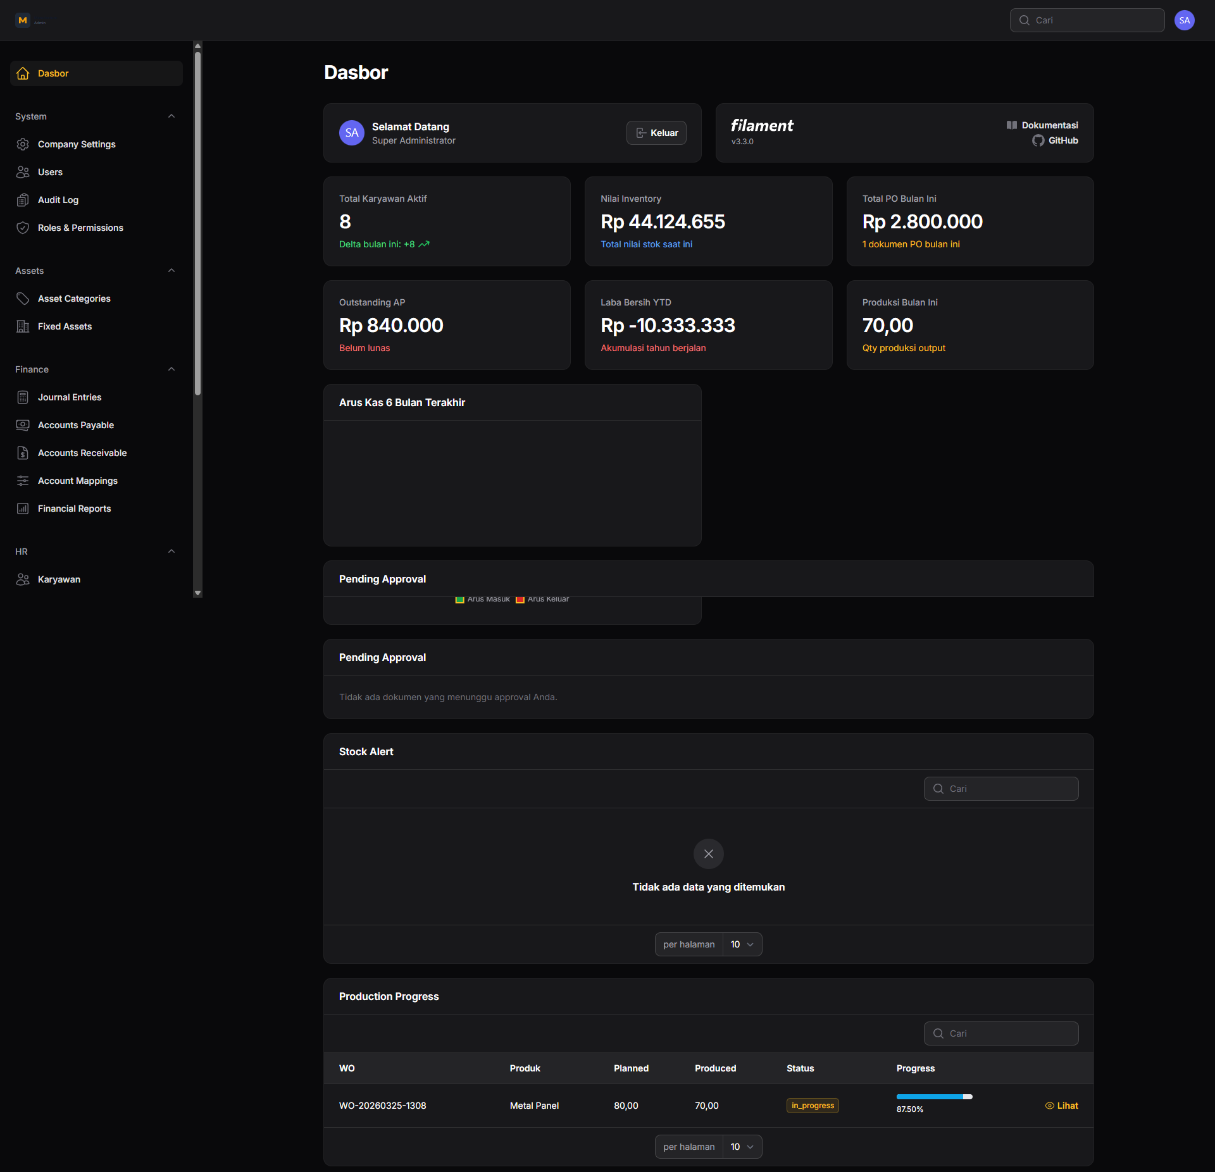Collapse the Assets navigation group
This screenshot has width=1215, height=1172.
[171, 271]
